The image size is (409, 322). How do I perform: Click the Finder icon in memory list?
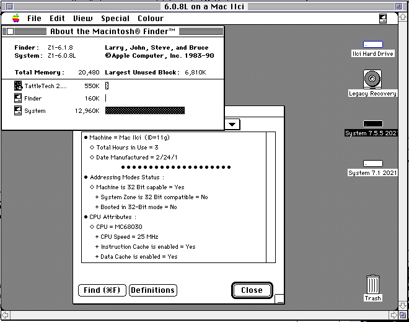coord(18,98)
